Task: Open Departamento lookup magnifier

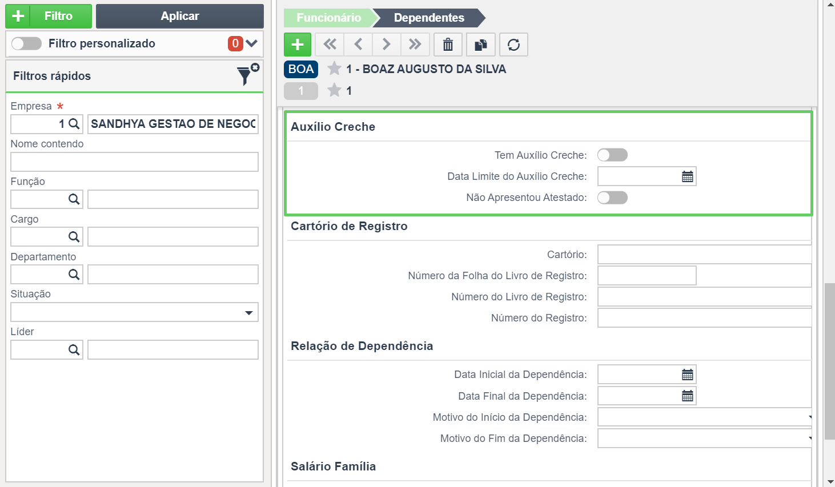Action: 74,275
